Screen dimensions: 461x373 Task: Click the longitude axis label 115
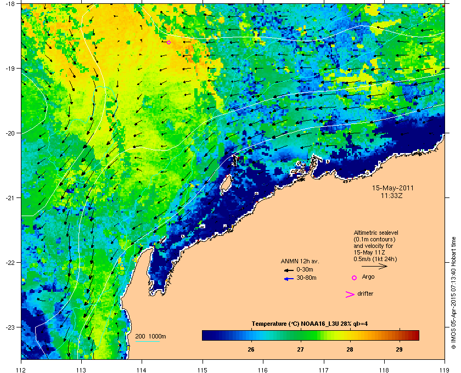203,370
